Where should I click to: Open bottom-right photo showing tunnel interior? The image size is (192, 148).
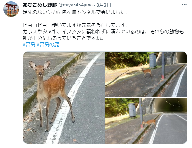pos(146,121)
